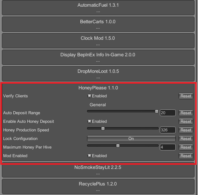Viewport: 198px width, 195px height.
Task: Reset the Lock Configuration setting
Action: pyautogui.click(x=186, y=138)
